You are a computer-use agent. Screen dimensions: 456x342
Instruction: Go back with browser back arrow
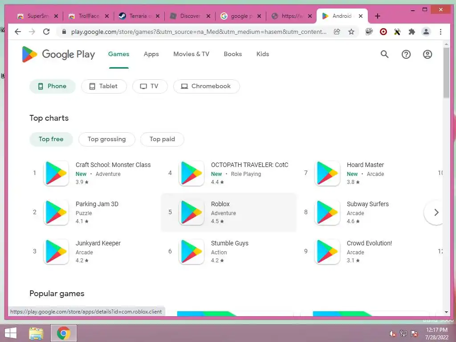pyautogui.click(x=18, y=32)
